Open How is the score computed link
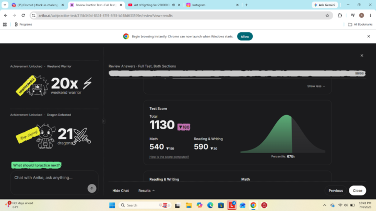The image size is (376, 211). pos(169,157)
